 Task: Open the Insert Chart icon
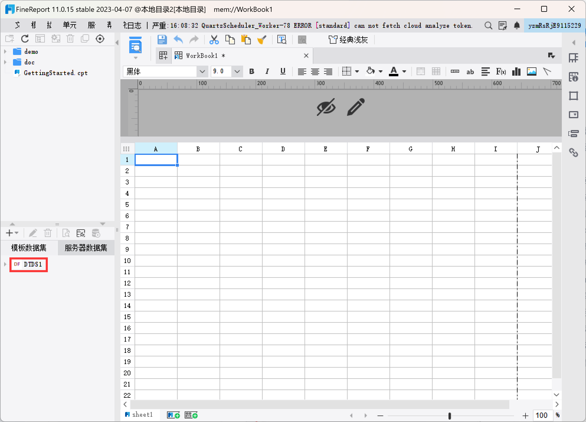coord(516,72)
